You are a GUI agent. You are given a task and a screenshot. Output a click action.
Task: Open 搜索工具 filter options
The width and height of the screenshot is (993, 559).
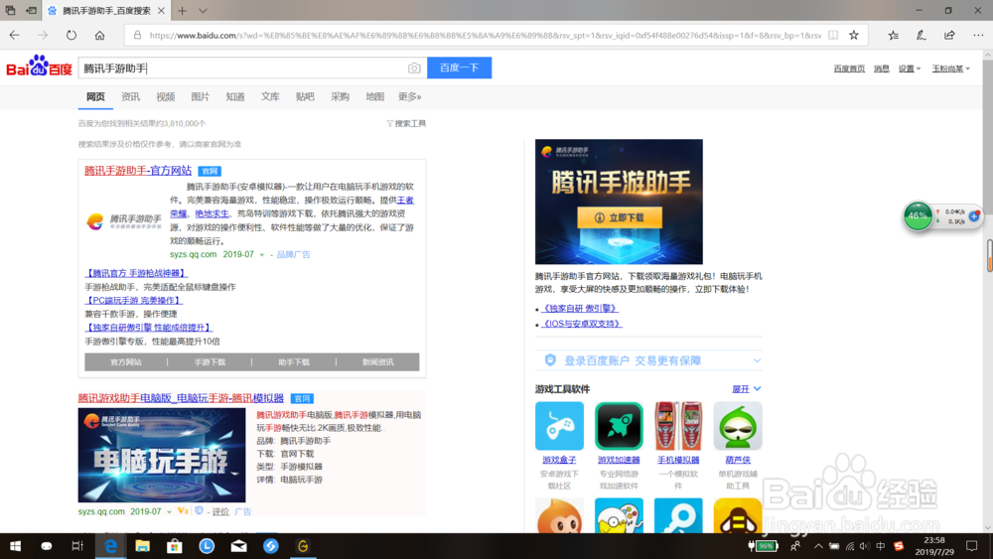coord(406,123)
